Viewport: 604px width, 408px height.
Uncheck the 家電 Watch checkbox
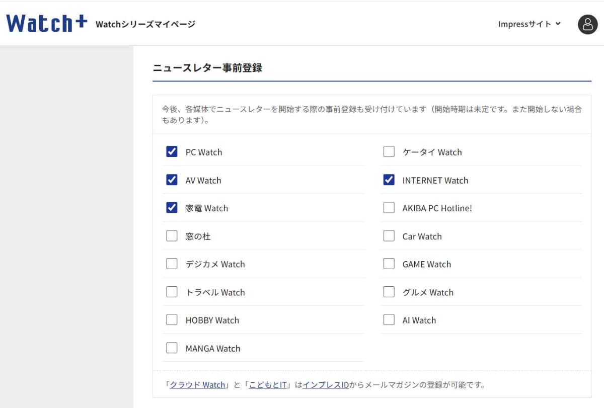pos(172,207)
